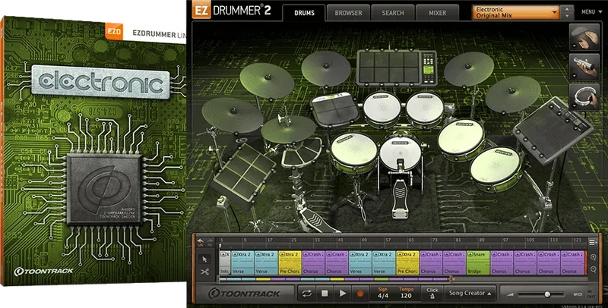Step to the previous preset with up arrow
608x308 pixels.
point(567,8)
